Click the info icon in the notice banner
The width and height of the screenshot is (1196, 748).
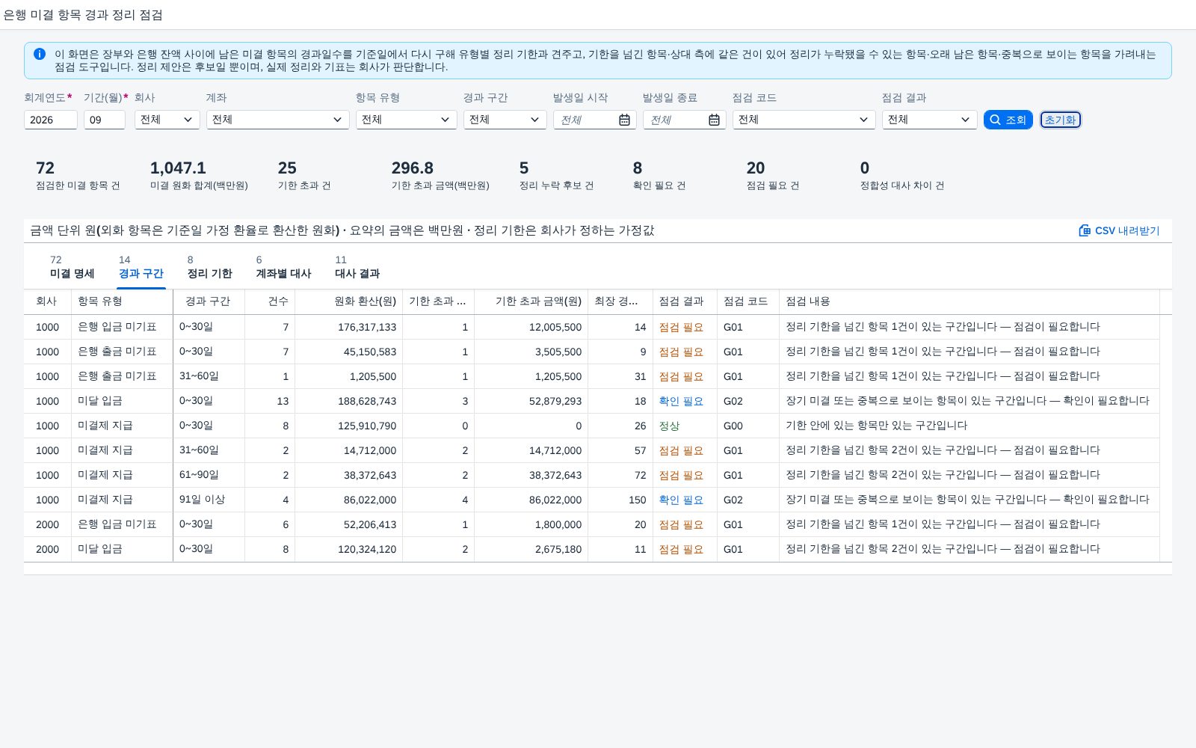pos(40,54)
